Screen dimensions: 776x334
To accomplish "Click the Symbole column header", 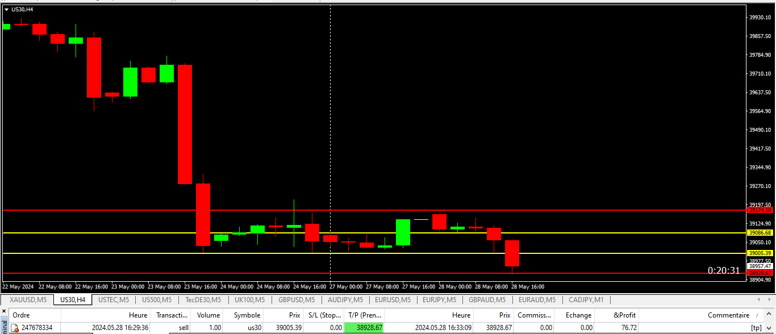I will (247, 315).
